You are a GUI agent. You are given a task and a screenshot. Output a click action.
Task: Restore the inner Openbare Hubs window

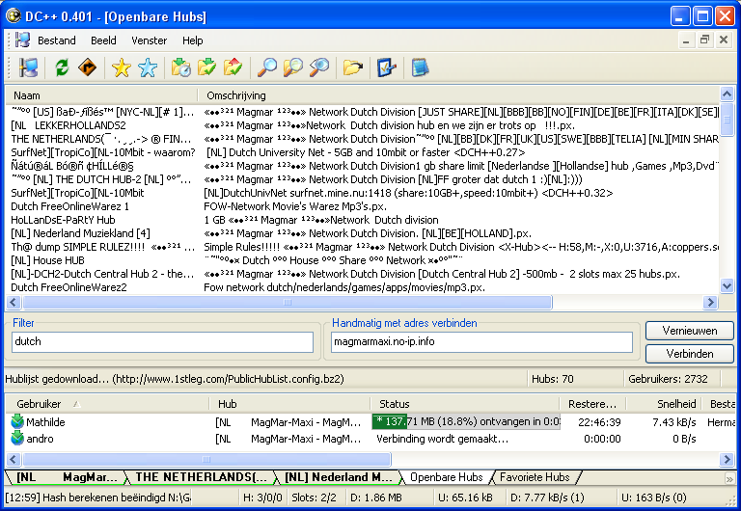tap(704, 40)
